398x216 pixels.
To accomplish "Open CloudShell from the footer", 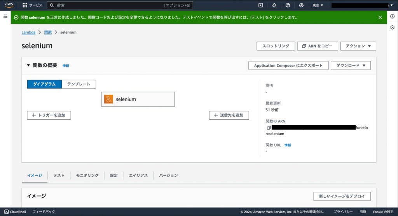I will click(x=15, y=212).
